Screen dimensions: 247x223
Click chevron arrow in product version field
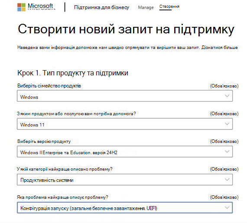point(227,152)
